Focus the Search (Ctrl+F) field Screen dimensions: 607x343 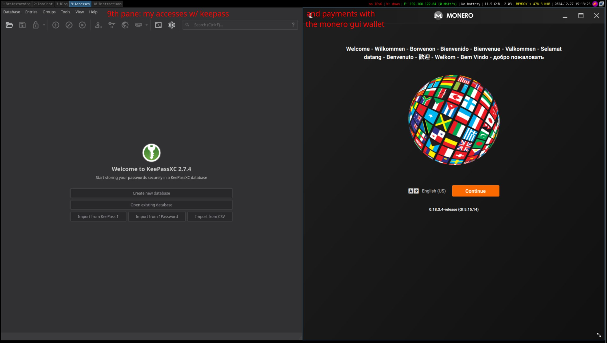pyautogui.click(x=240, y=25)
